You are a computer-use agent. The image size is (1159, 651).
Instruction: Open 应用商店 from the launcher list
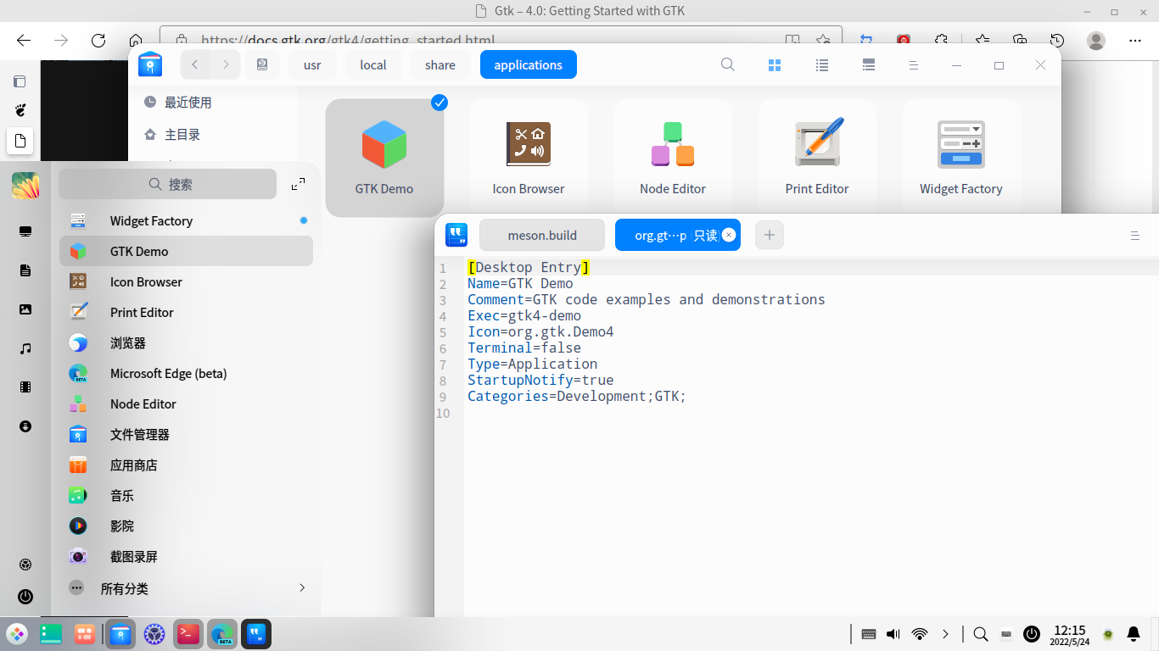186,465
